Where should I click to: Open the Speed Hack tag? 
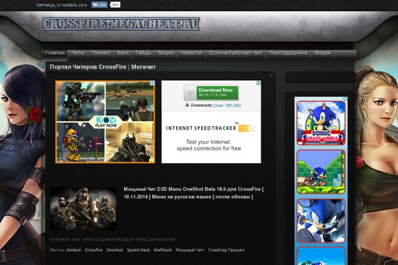138,250
